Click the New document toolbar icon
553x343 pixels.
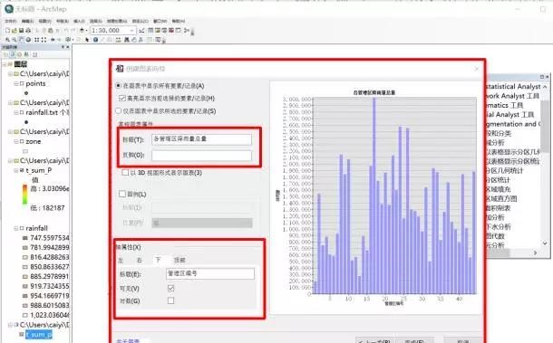pyautogui.click(x=8, y=31)
